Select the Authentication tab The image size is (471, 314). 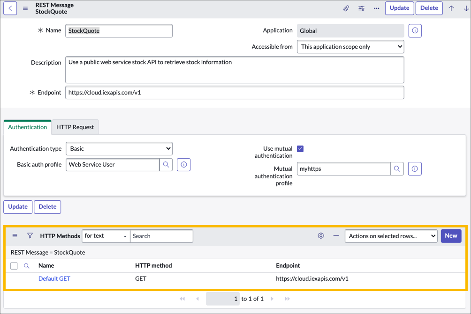pyautogui.click(x=27, y=127)
